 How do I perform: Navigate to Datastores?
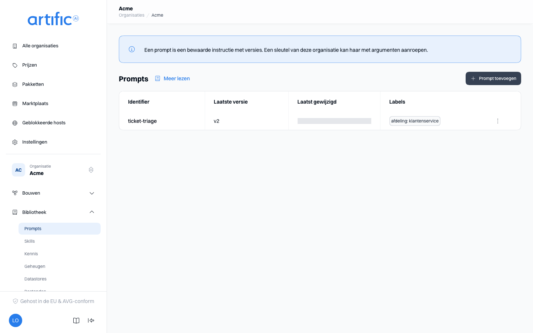tap(60, 279)
